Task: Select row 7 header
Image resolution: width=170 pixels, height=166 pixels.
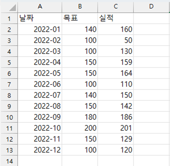Action: 9,84
